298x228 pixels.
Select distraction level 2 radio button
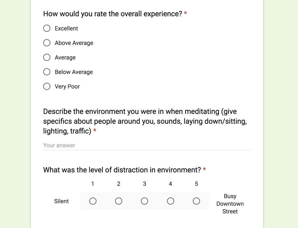tap(119, 201)
